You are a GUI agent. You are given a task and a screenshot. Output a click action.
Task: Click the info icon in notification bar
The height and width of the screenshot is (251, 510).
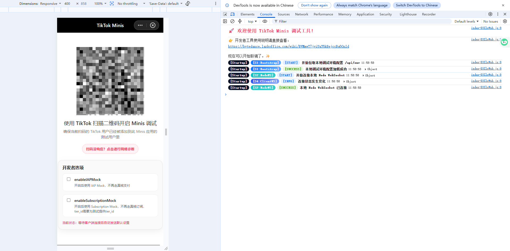coord(227,5)
